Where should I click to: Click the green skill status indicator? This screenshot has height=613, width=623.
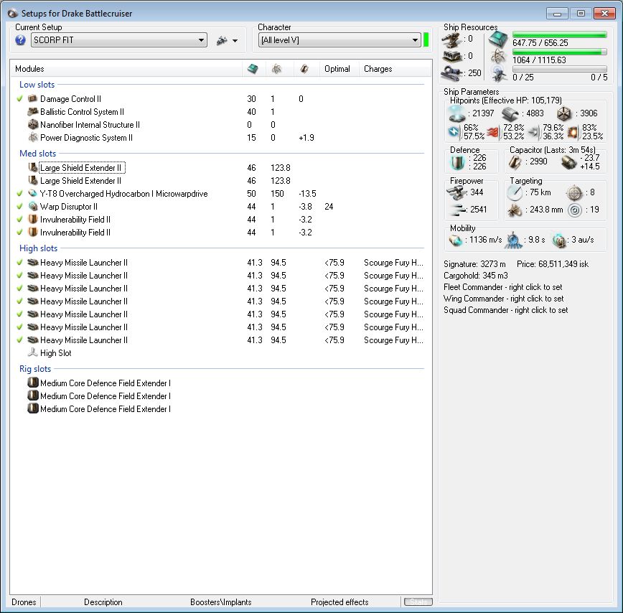point(426,40)
